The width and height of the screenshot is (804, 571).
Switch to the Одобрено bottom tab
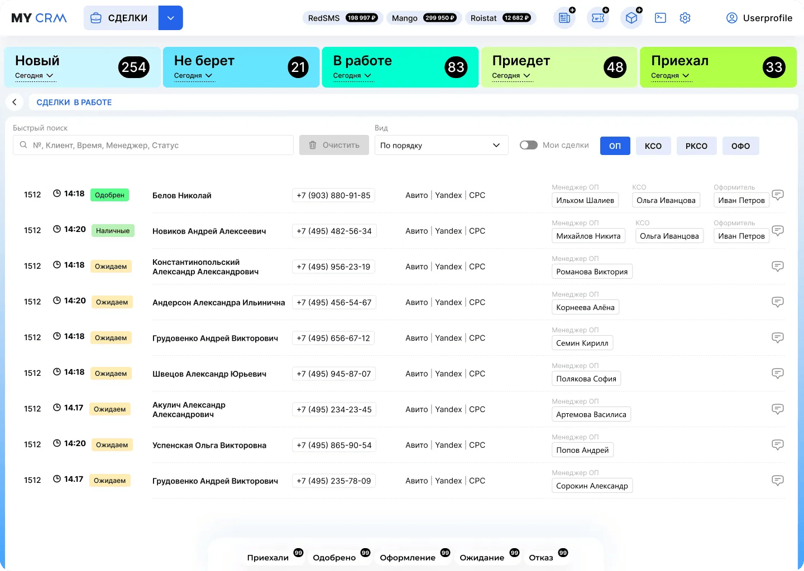pos(334,558)
